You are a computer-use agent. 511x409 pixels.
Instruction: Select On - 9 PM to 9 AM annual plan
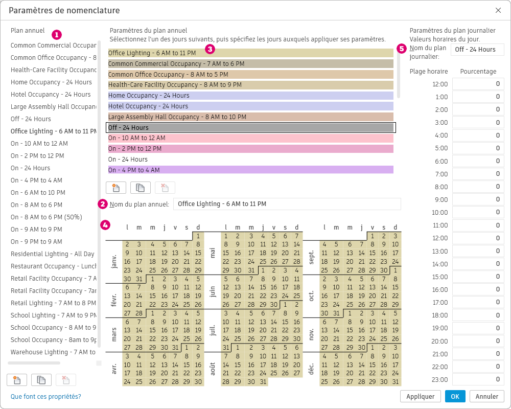pos(36,242)
